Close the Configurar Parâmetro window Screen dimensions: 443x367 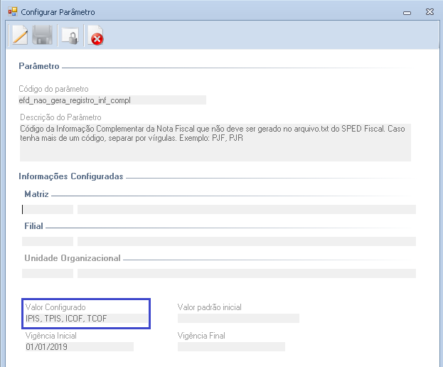coord(429,12)
